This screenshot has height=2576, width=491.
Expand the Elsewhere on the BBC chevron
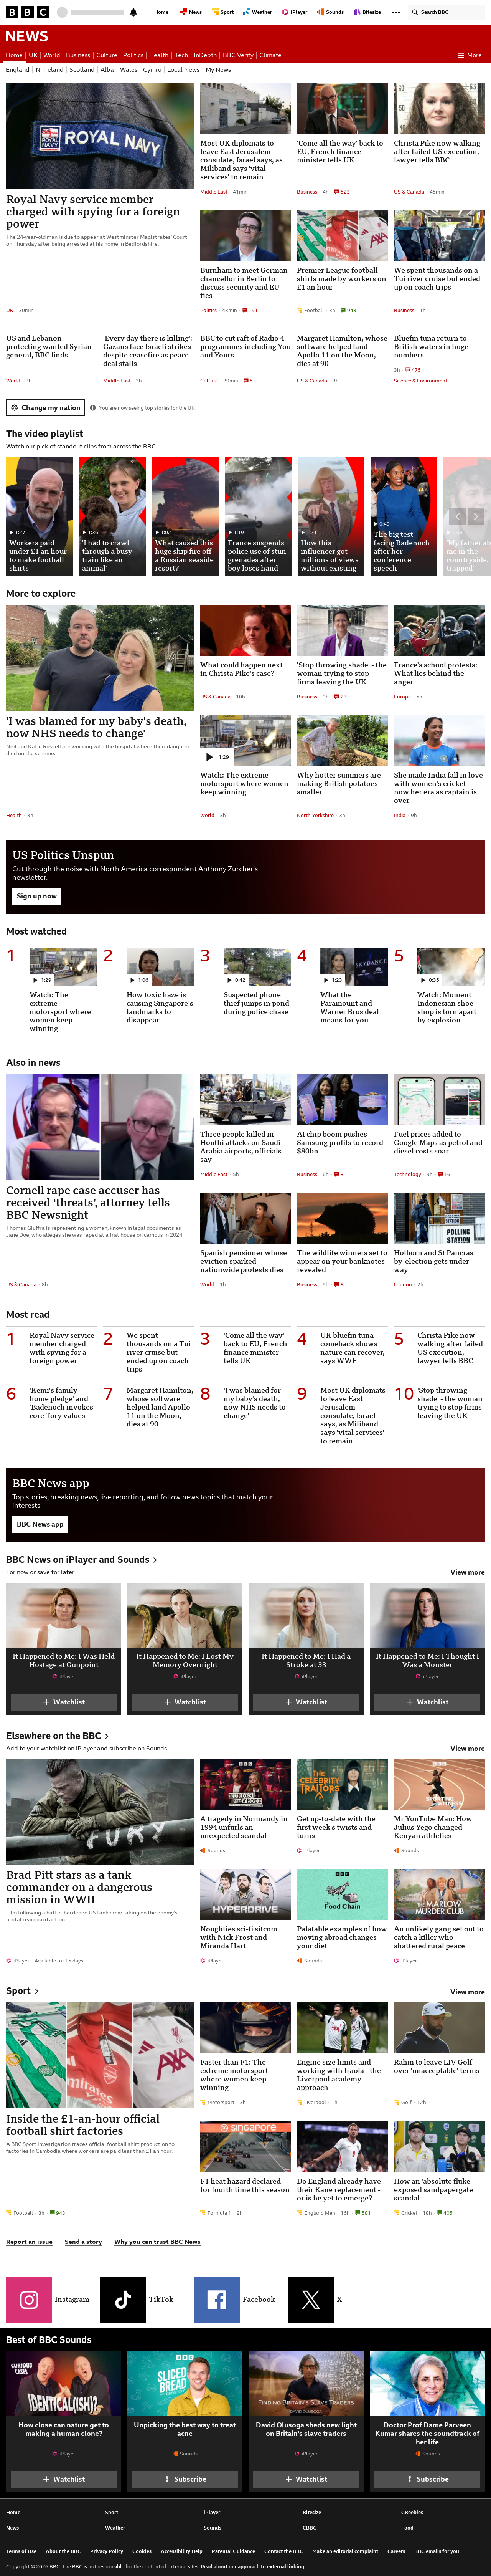(x=107, y=1736)
